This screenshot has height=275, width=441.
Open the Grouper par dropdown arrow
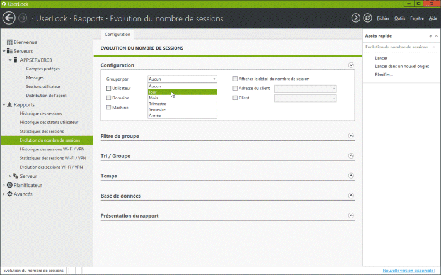tap(214, 79)
